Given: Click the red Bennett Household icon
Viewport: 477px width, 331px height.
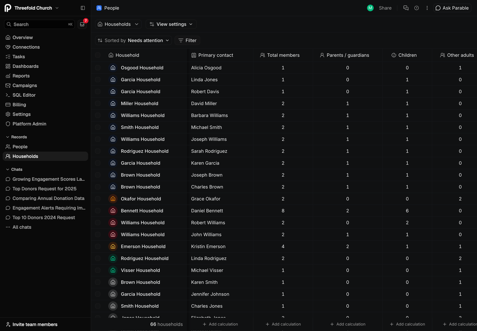Looking at the screenshot, I should (113, 211).
